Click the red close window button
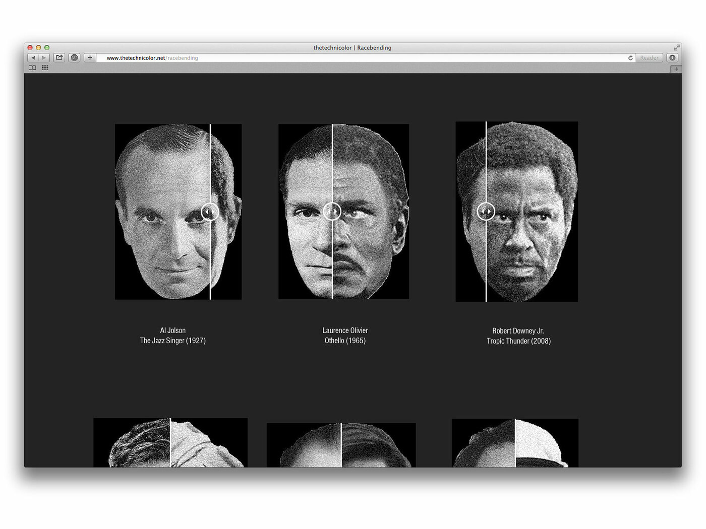The width and height of the screenshot is (706, 529). (30, 48)
